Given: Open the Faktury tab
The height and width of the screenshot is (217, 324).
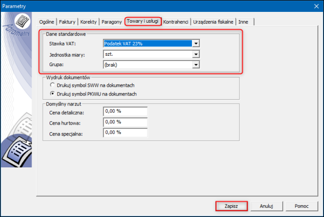Looking at the screenshot, I should pos(68,21).
